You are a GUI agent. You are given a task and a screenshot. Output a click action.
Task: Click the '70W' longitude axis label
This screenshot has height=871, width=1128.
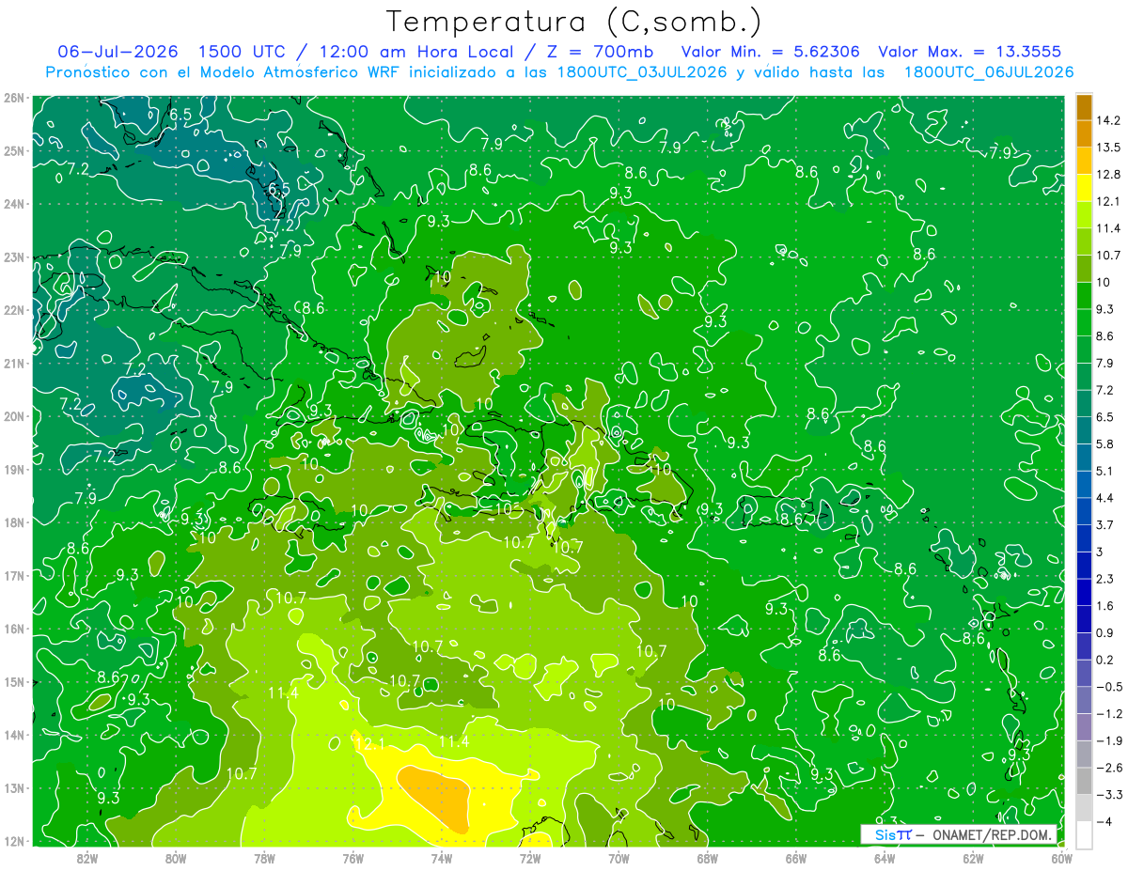[x=619, y=858]
